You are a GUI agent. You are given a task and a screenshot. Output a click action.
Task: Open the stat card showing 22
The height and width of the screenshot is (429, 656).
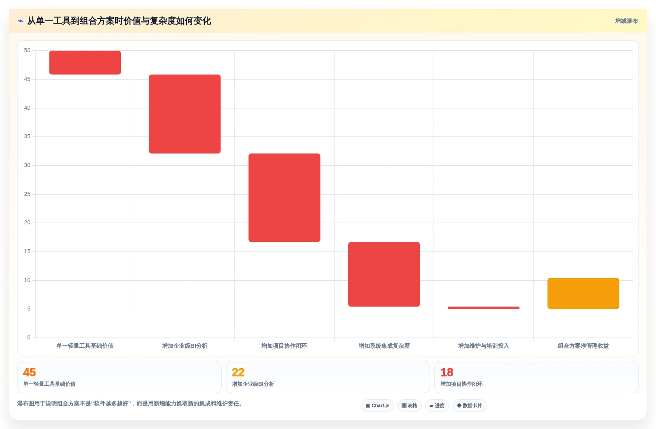pyautogui.click(x=328, y=377)
